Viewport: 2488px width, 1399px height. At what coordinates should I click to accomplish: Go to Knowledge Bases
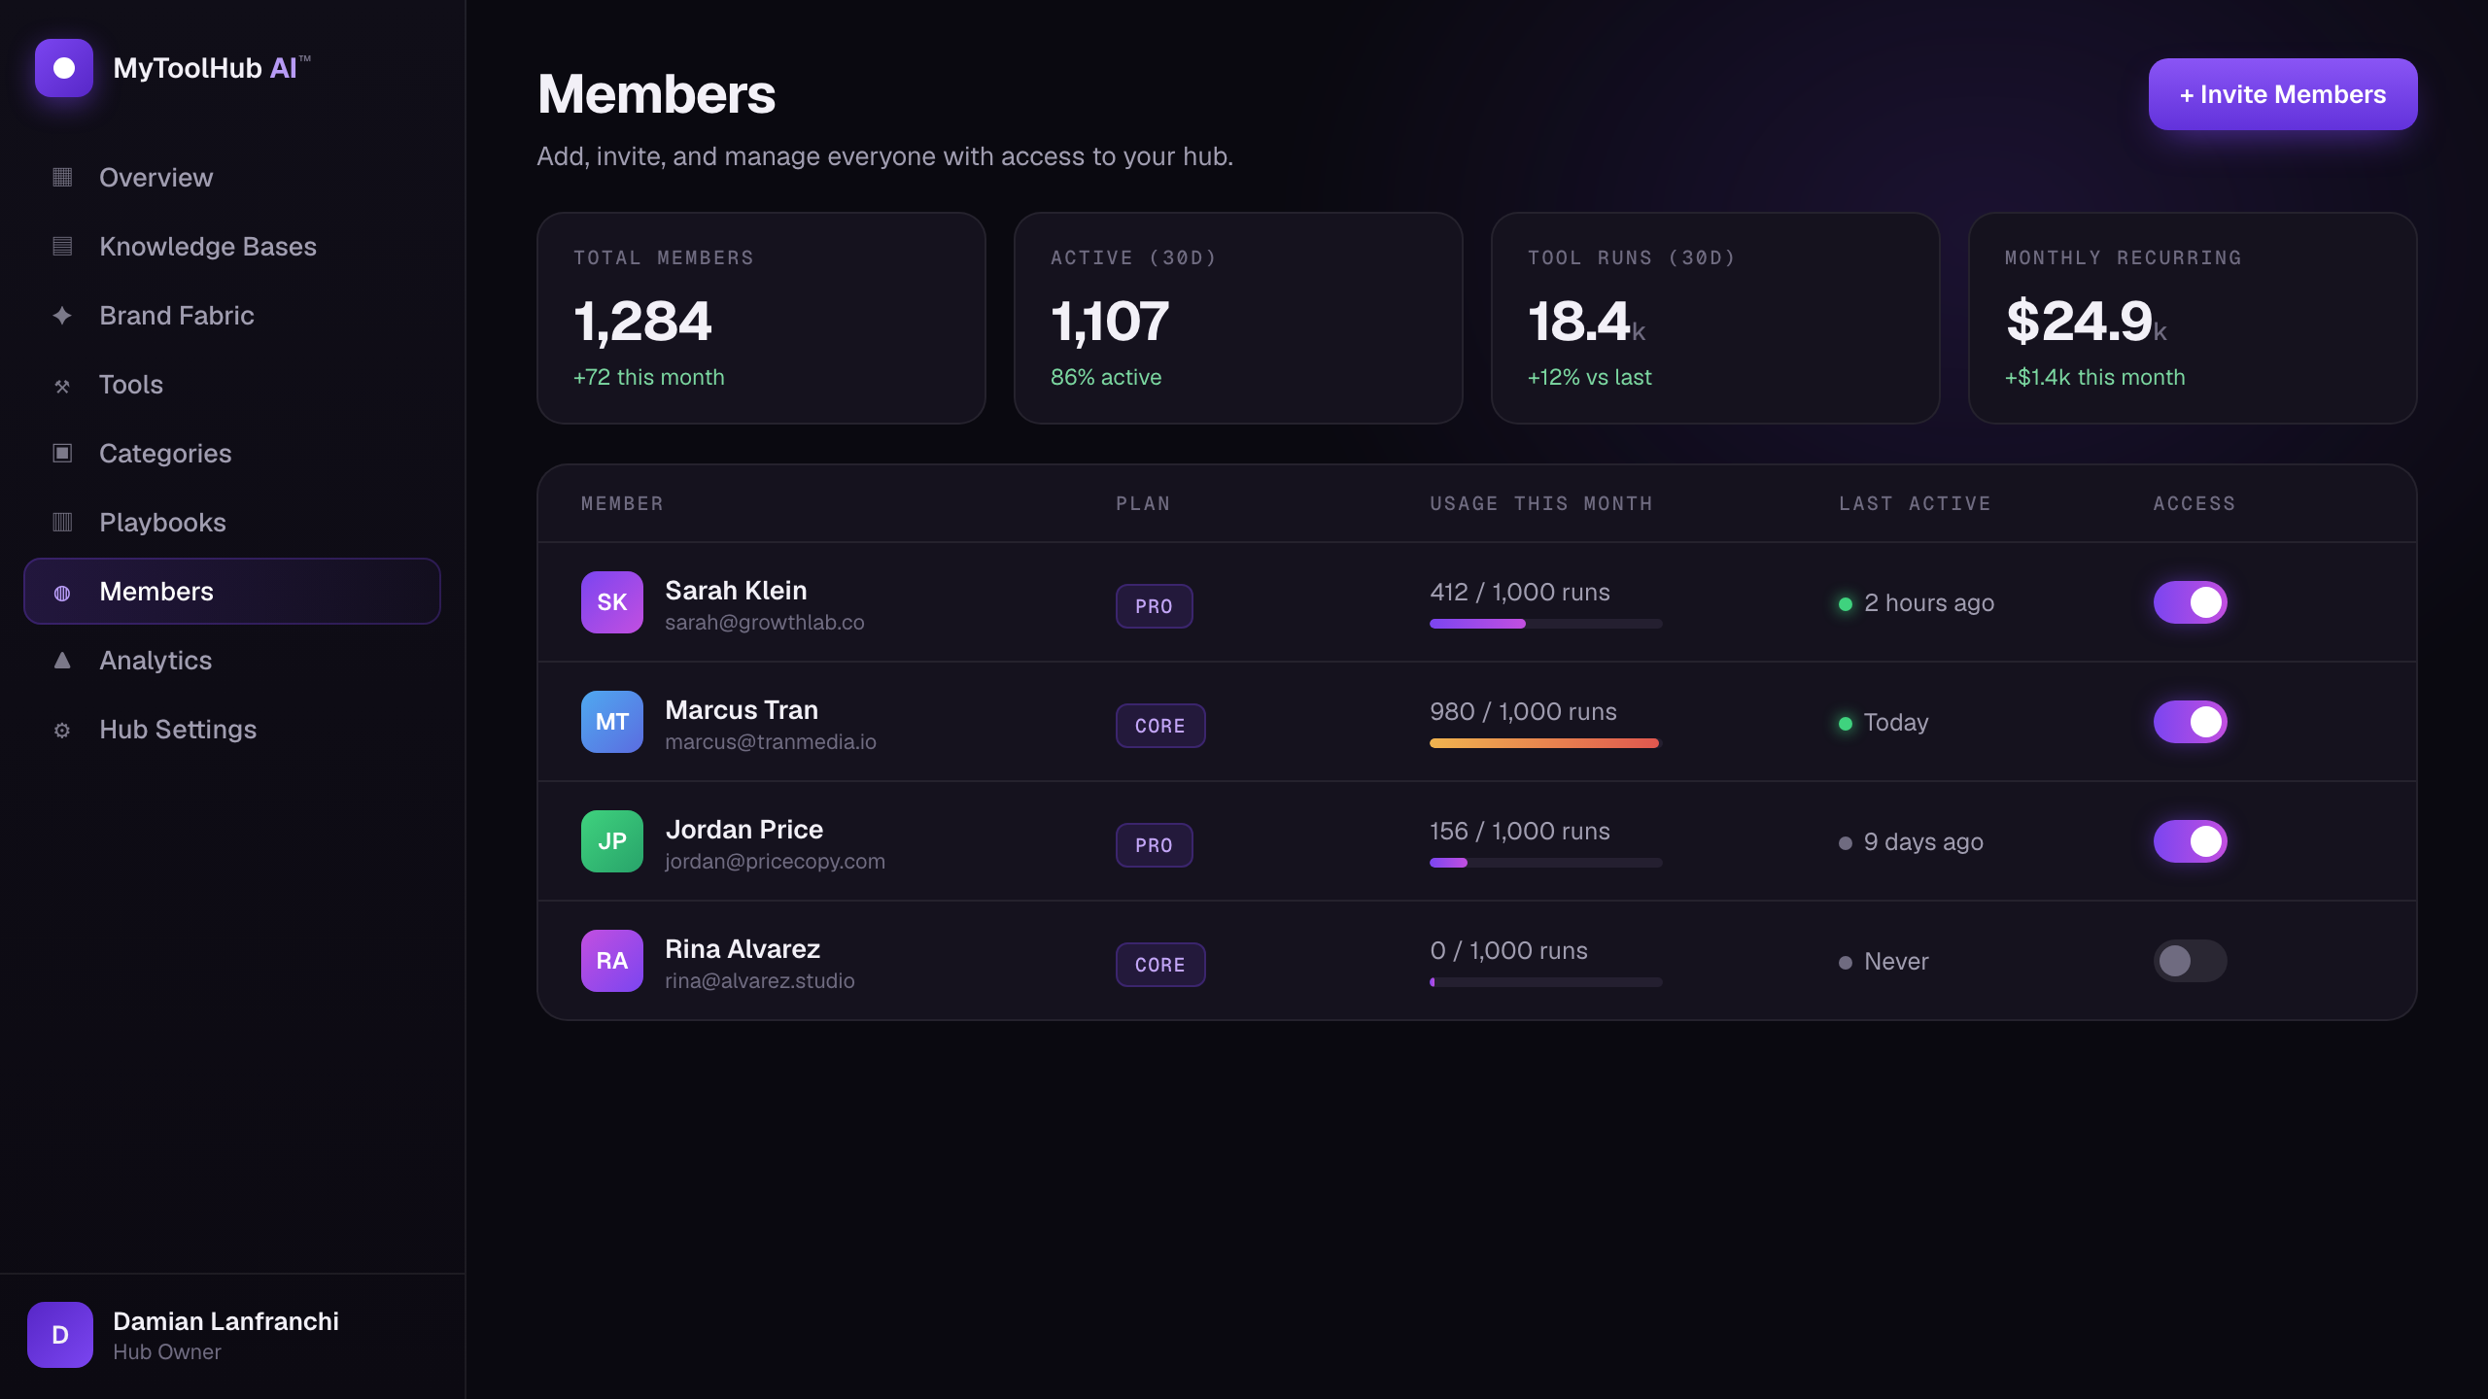(232, 247)
